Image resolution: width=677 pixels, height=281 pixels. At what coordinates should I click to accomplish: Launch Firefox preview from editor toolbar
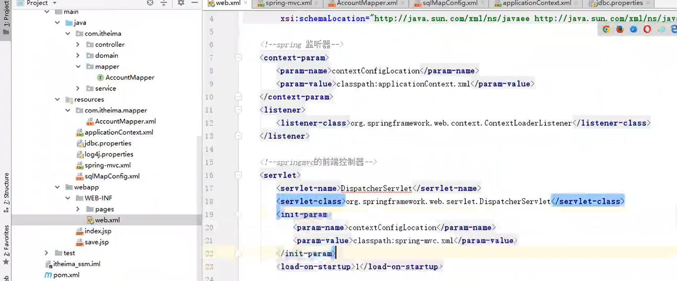(619, 29)
